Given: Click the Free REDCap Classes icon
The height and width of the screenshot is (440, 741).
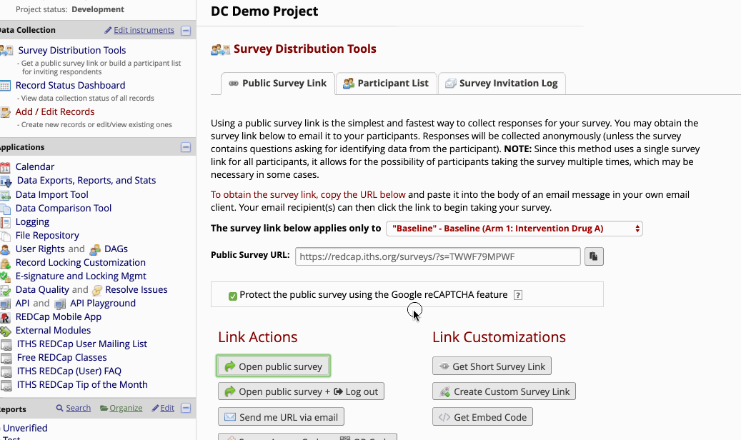Looking at the screenshot, I should (6, 359).
